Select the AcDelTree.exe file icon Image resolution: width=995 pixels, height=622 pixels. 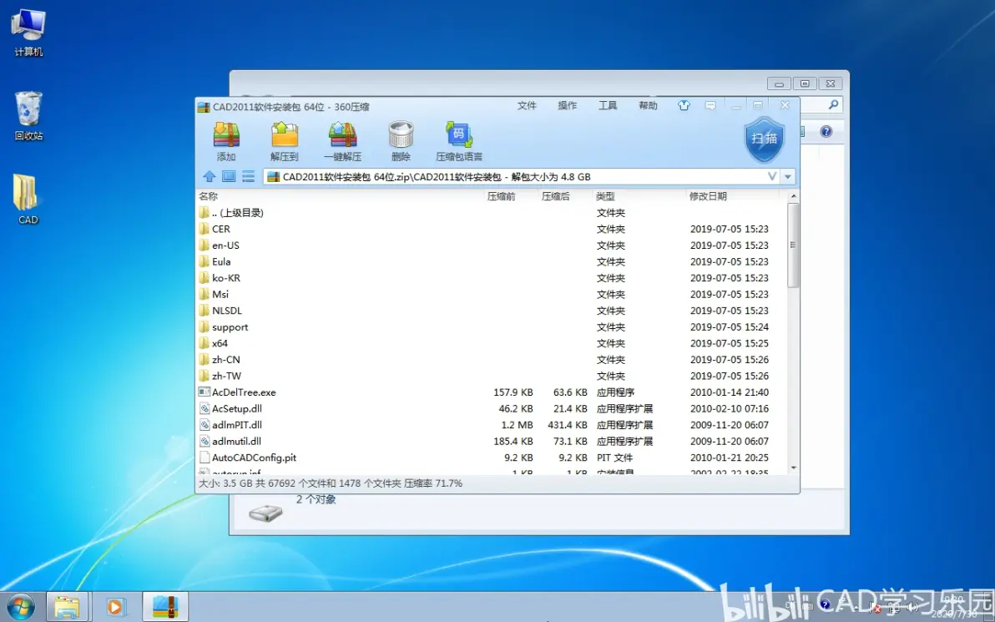[205, 392]
